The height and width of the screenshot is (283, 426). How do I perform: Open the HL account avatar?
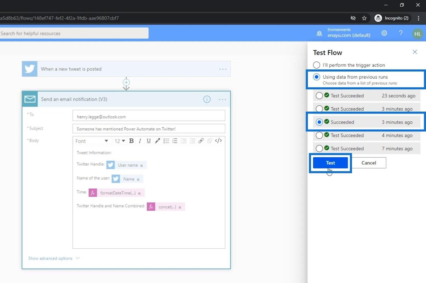(x=417, y=34)
